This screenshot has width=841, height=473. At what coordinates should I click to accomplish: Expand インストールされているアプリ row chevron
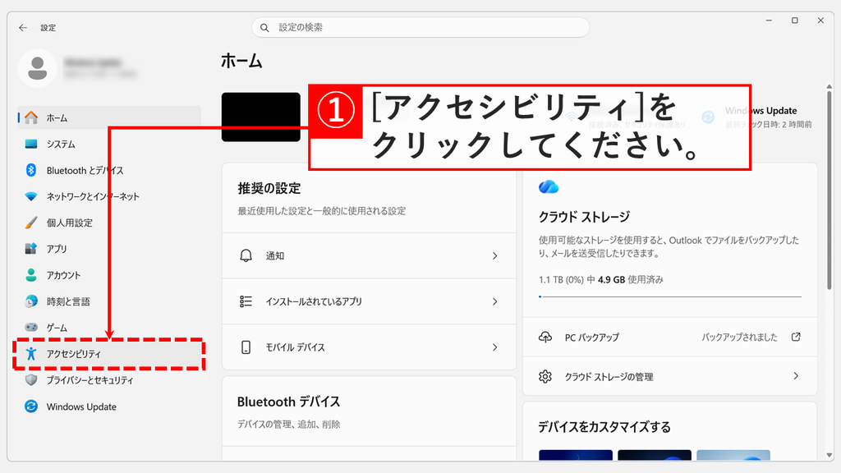coord(494,301)
